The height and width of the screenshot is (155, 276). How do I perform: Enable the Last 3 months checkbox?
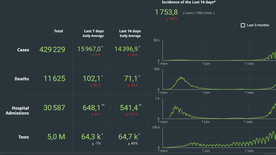[x=243, y=25]
